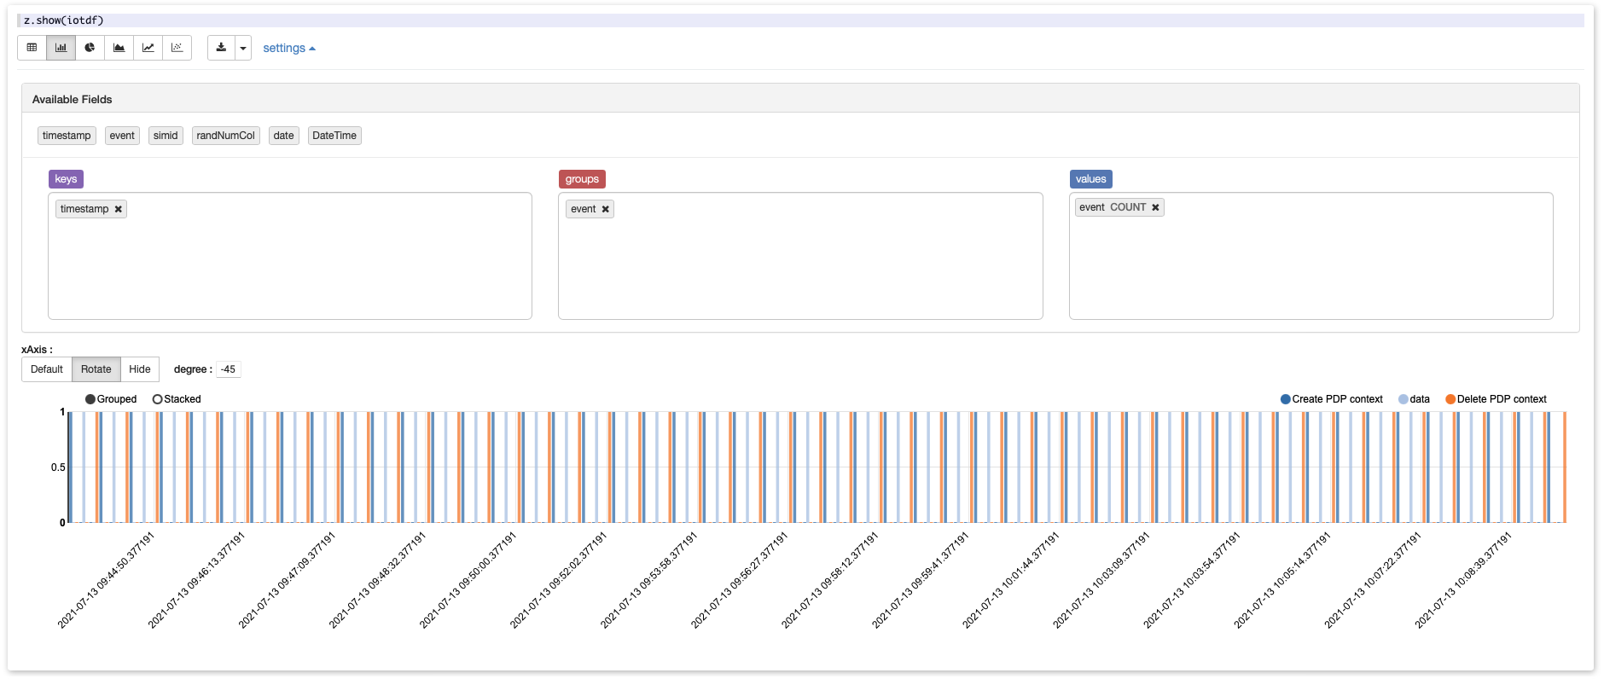Image resolution: width=1604 pixels, height=679 pixels.
Task: Choose the Default xAxis option
Action: (x=47, y=369)
